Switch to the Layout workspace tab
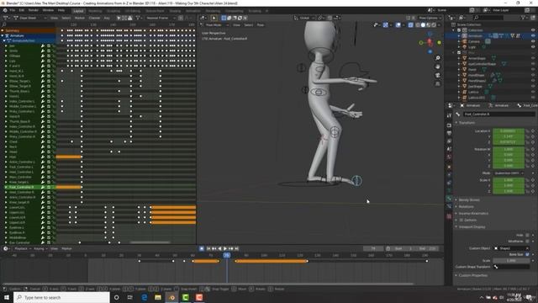Screen dimensions: 538x303 (x=78, y=11)
